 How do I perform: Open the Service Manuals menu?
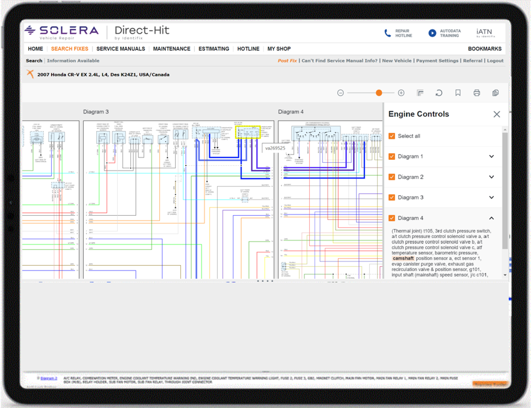coord(120,49)
